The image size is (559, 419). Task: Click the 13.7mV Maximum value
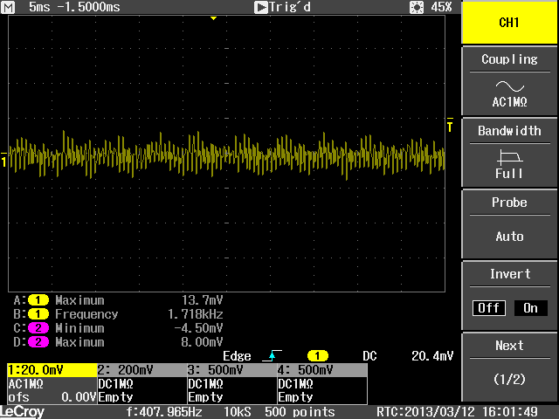[202, 300]
